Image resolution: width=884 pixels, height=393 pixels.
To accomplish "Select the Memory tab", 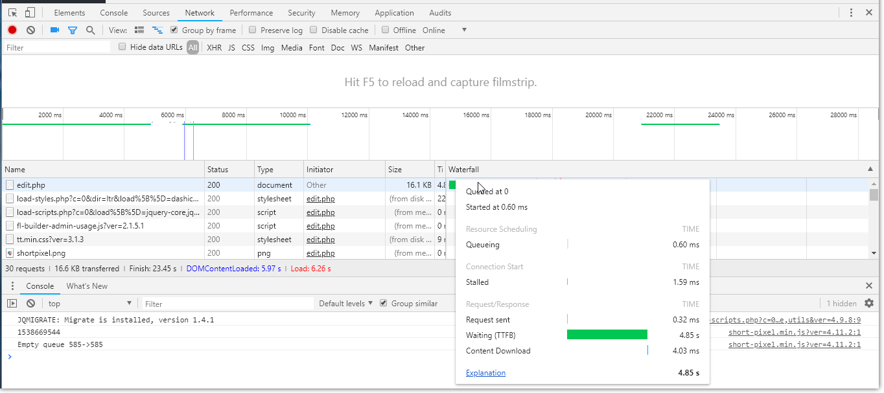I will [345, 12].
